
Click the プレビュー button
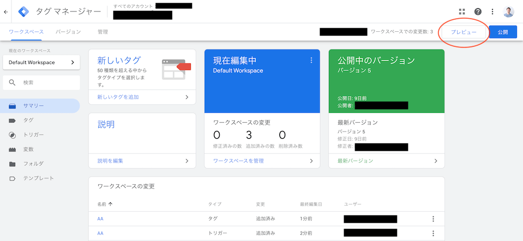[x=463, y=32]
